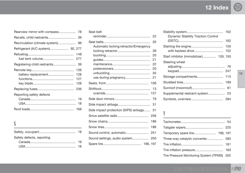The image size is (245, 173).
Task: Open 'reminder' under Seat belt
Action: pyautogui.click(x=125, y=36)
